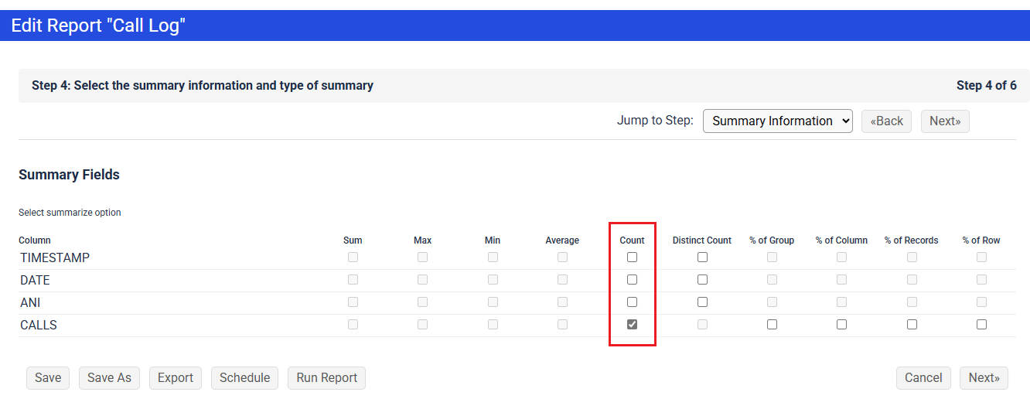Click the "Step 4 of 6" indicator
This screenshot has width=1030, height=416.
tap(987, 86)
